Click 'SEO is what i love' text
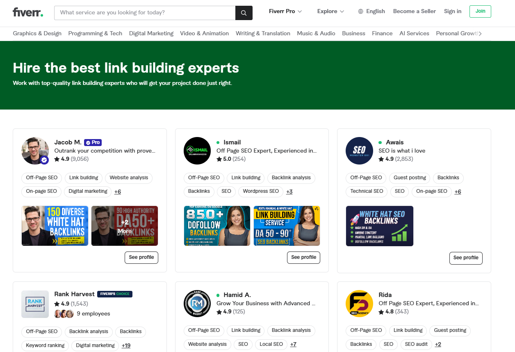This screenshot has width=515, height=352. click(x=402, y=151)
